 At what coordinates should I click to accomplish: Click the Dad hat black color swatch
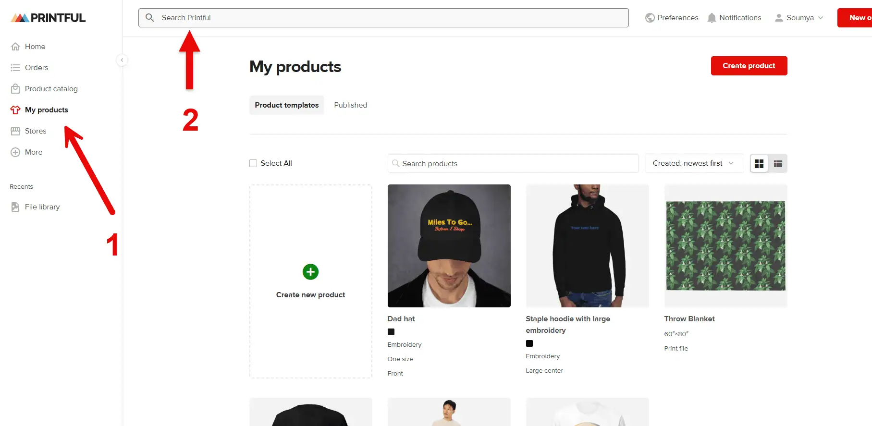(x=391, y=332)
